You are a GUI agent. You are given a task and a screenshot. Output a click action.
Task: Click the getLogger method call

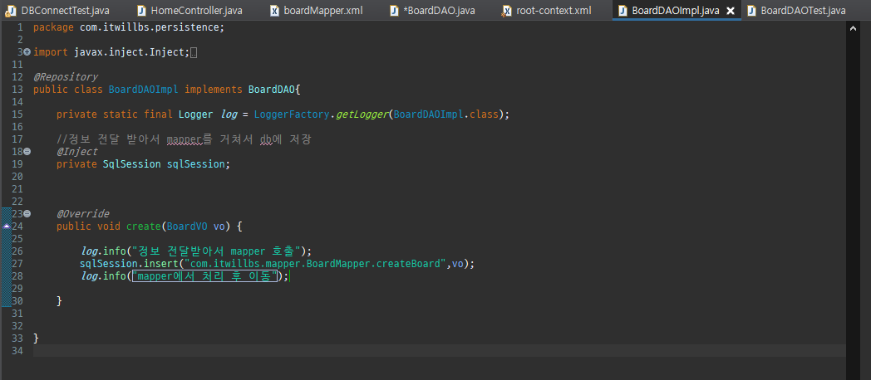coord(362,114)
